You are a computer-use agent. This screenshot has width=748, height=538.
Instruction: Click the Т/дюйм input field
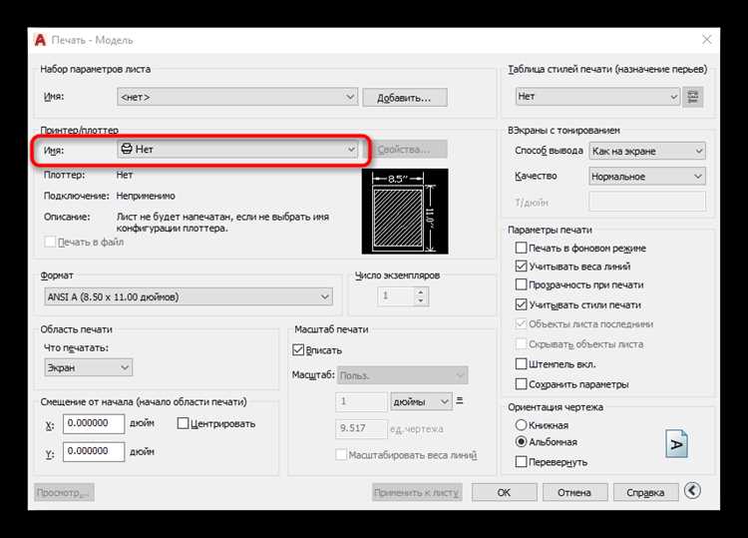647,202
